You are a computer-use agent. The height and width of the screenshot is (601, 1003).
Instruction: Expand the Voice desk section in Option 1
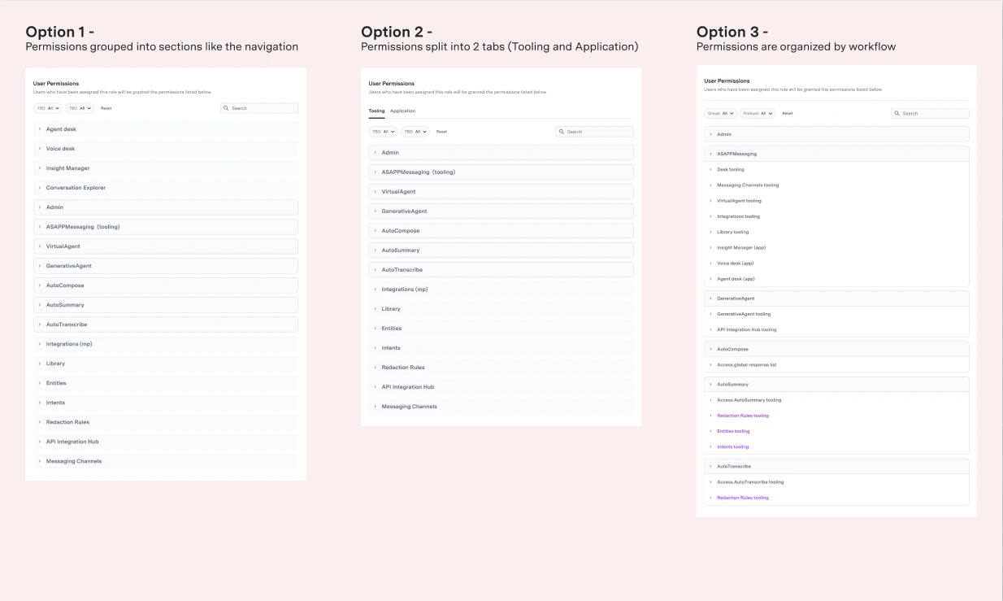pos(166,149)
